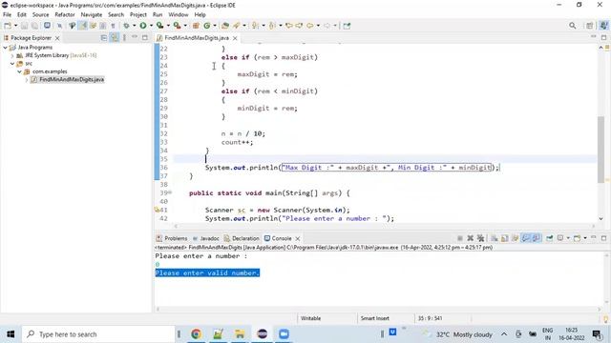Click Remove All Terminated Launches icon
Screen dimensions: 611x343
481,238
